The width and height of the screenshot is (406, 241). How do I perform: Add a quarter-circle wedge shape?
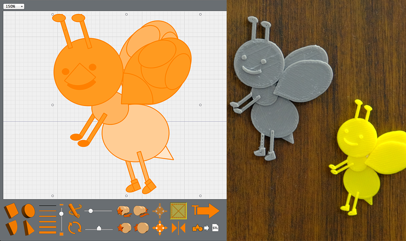(11, 227)
